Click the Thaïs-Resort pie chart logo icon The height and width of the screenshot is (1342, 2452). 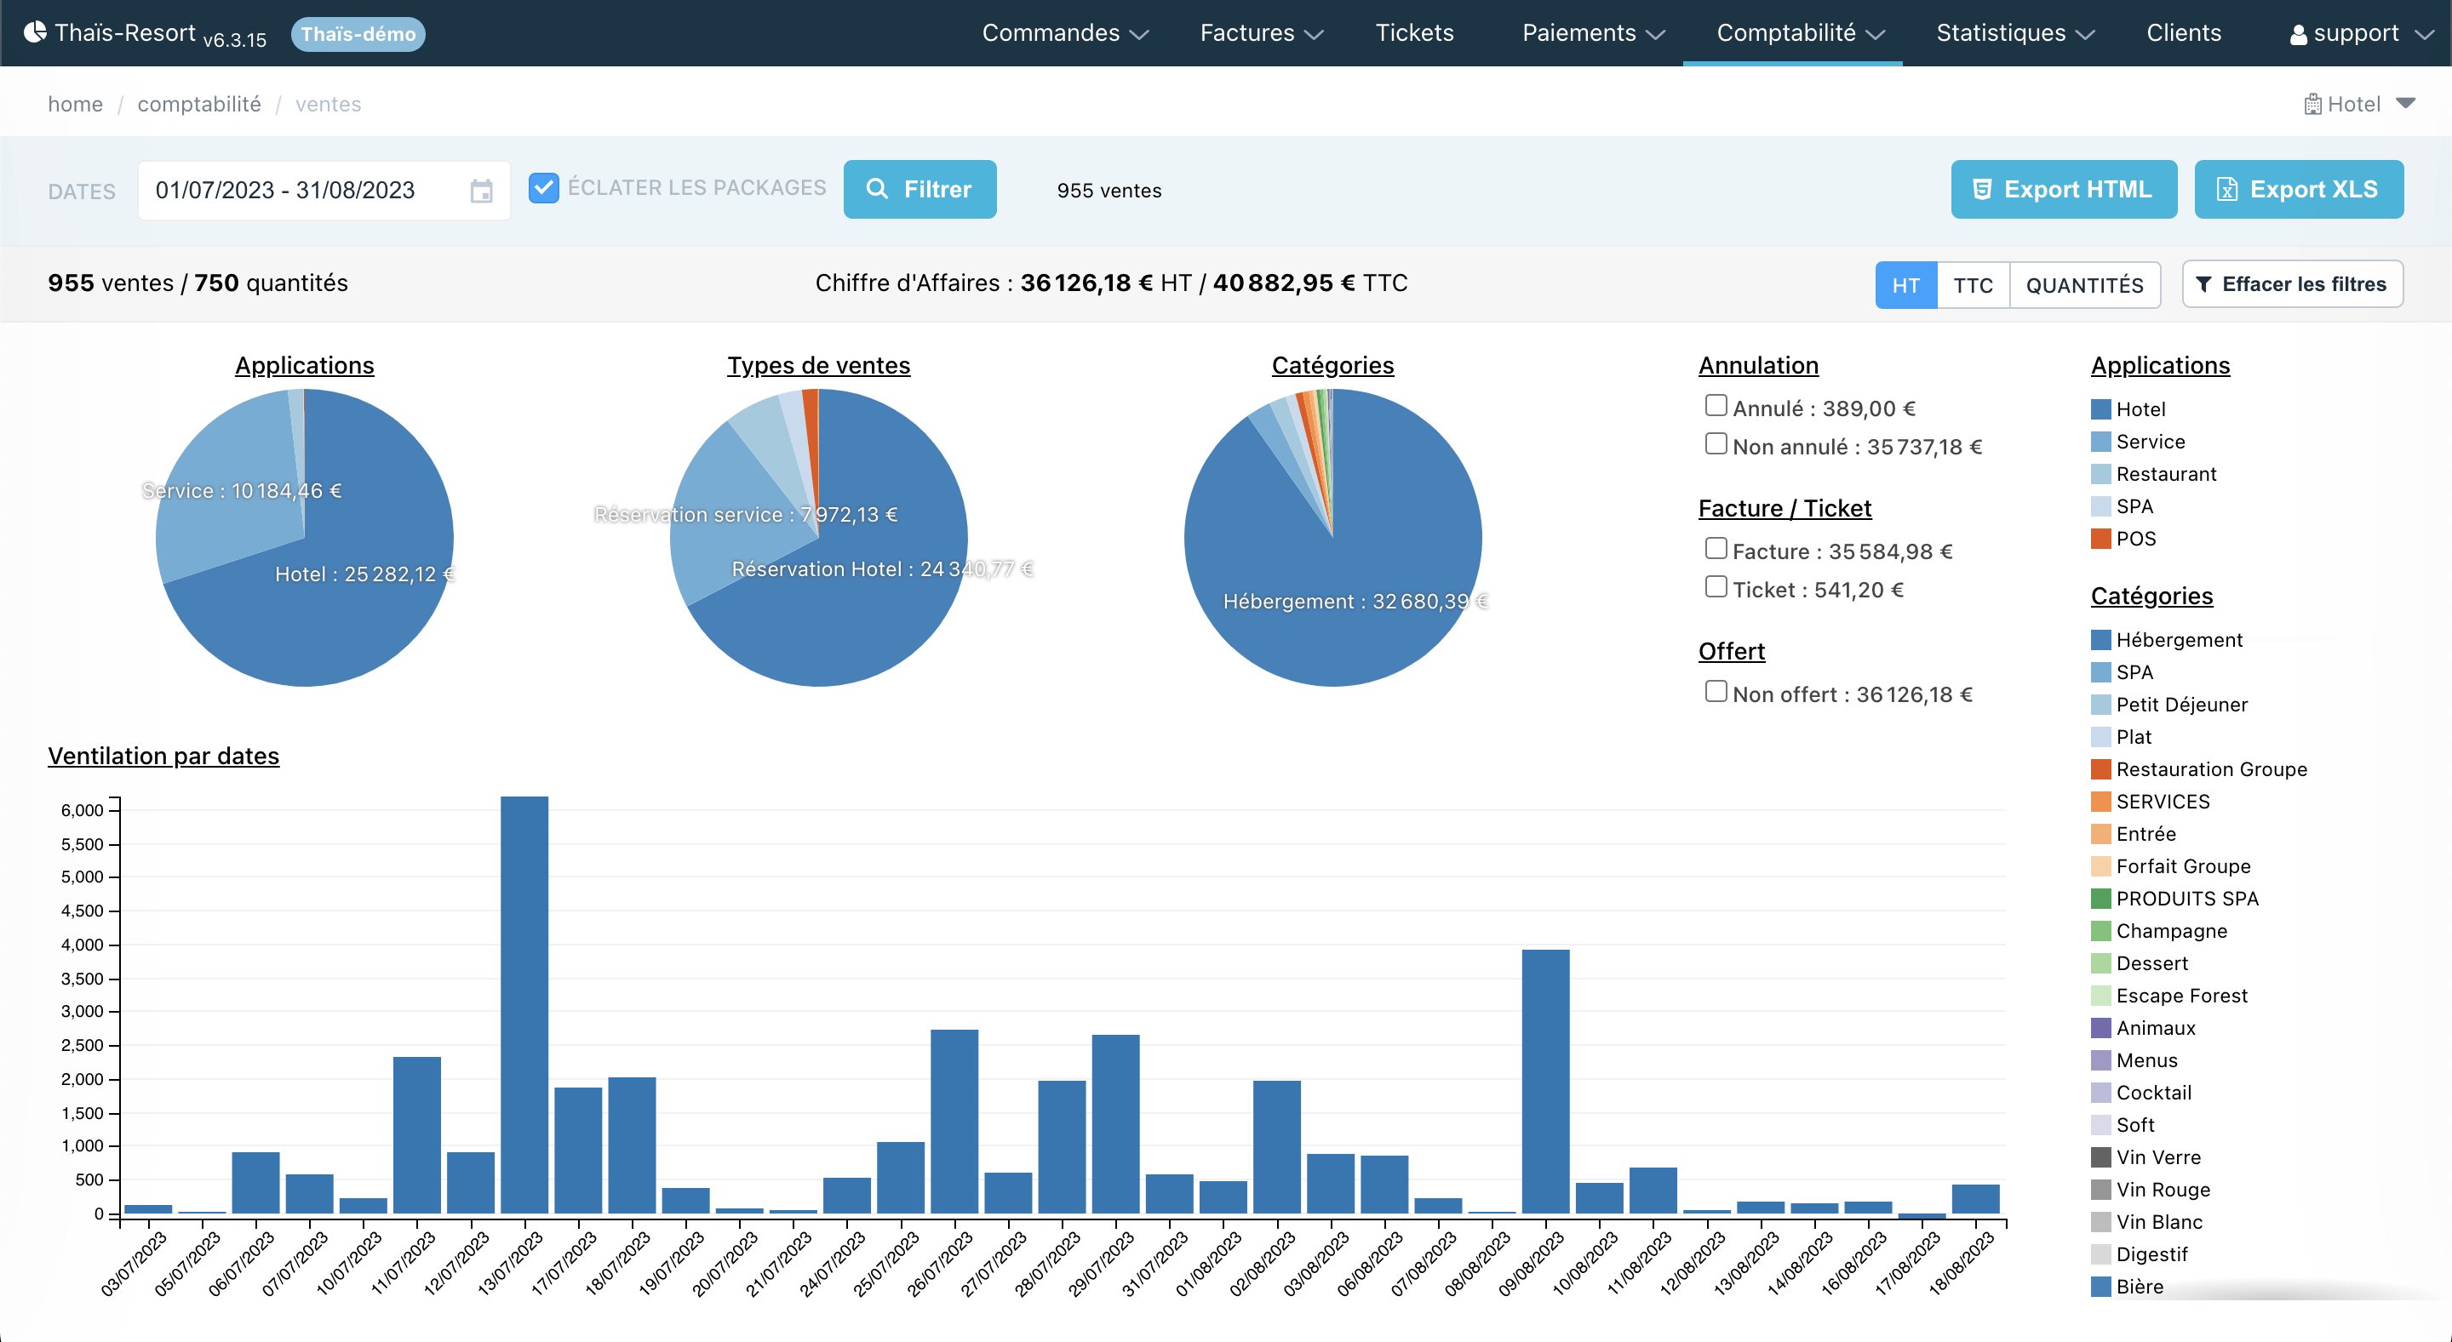(34, 32)
